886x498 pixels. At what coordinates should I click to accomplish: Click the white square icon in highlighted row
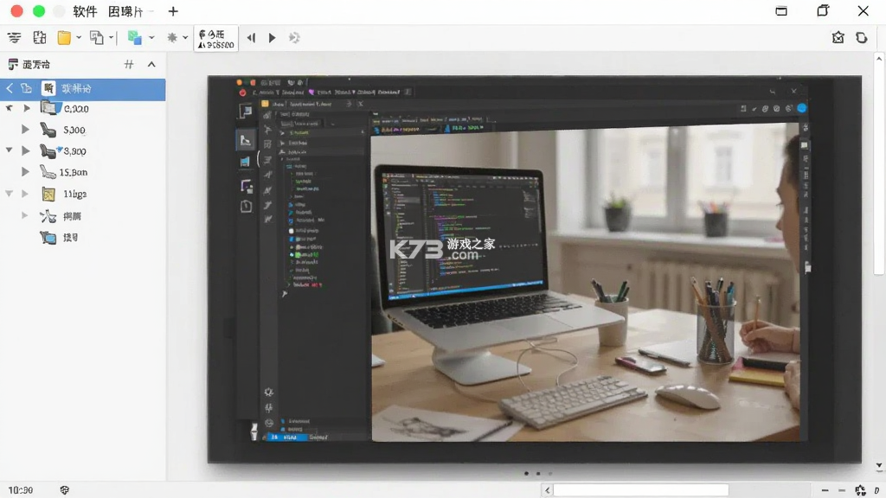coord(48,89)
